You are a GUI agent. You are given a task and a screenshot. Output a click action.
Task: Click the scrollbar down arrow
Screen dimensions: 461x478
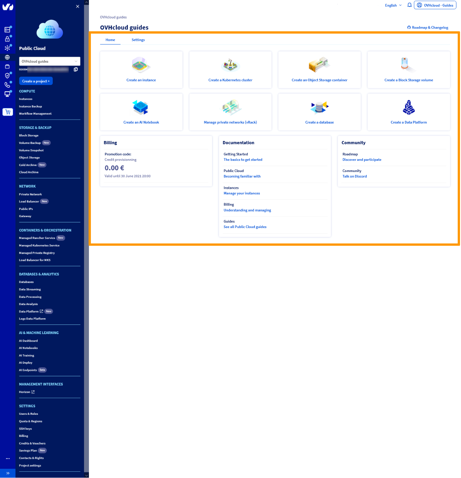pos(87,475)
